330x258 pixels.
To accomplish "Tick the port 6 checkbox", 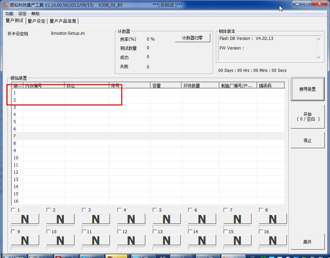I will tap(190, 210).
